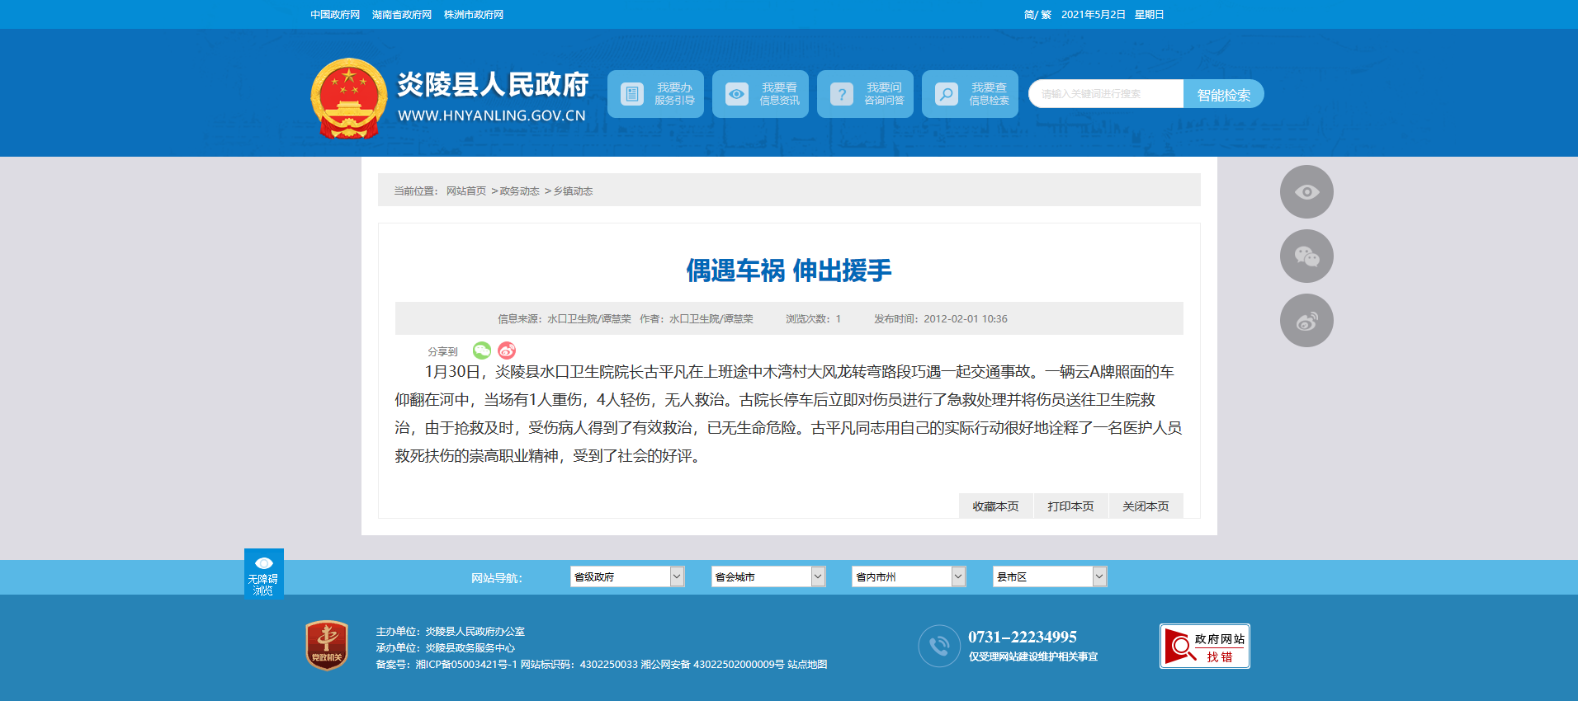Click the keyword search input field
Viewport: 1578px width, 701px height.
[x=1106, y=94]
